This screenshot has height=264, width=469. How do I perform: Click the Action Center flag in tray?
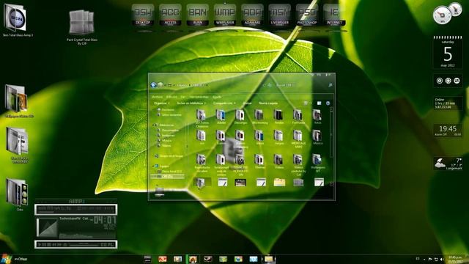[430, 259]
